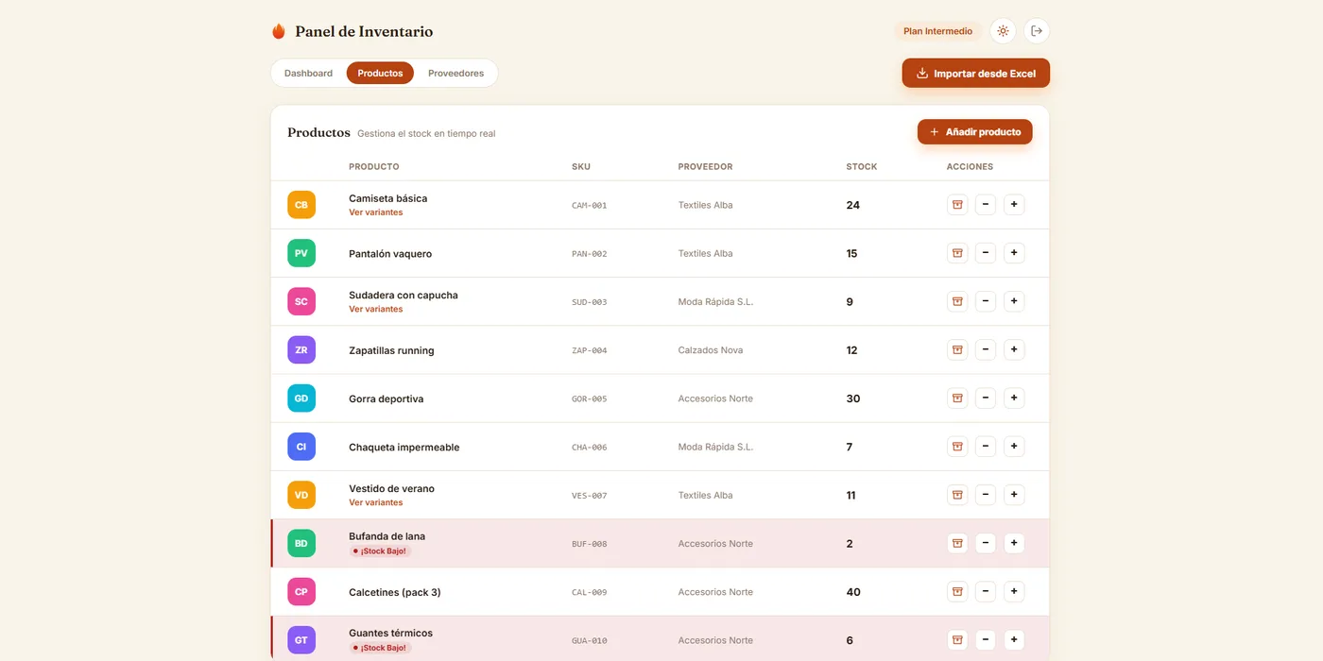
Task: Archive the Guantes térmicos product
Action: click(x=957, y=639)
